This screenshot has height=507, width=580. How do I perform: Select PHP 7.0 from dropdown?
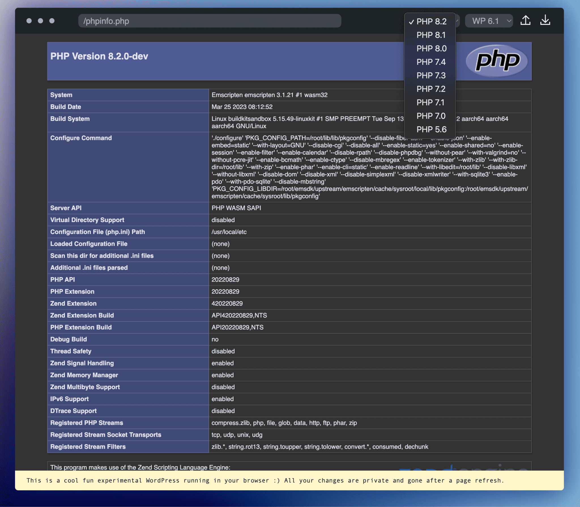(x=430, y=116)
